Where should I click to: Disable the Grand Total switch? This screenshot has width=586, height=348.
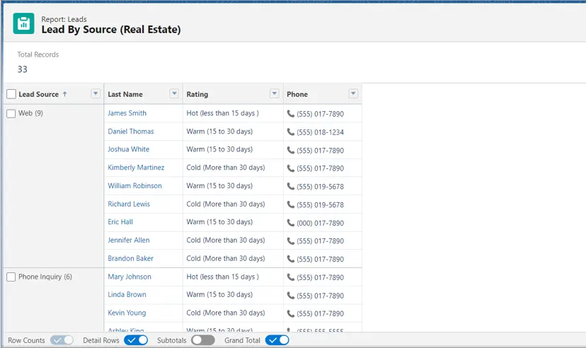point(277,340)
